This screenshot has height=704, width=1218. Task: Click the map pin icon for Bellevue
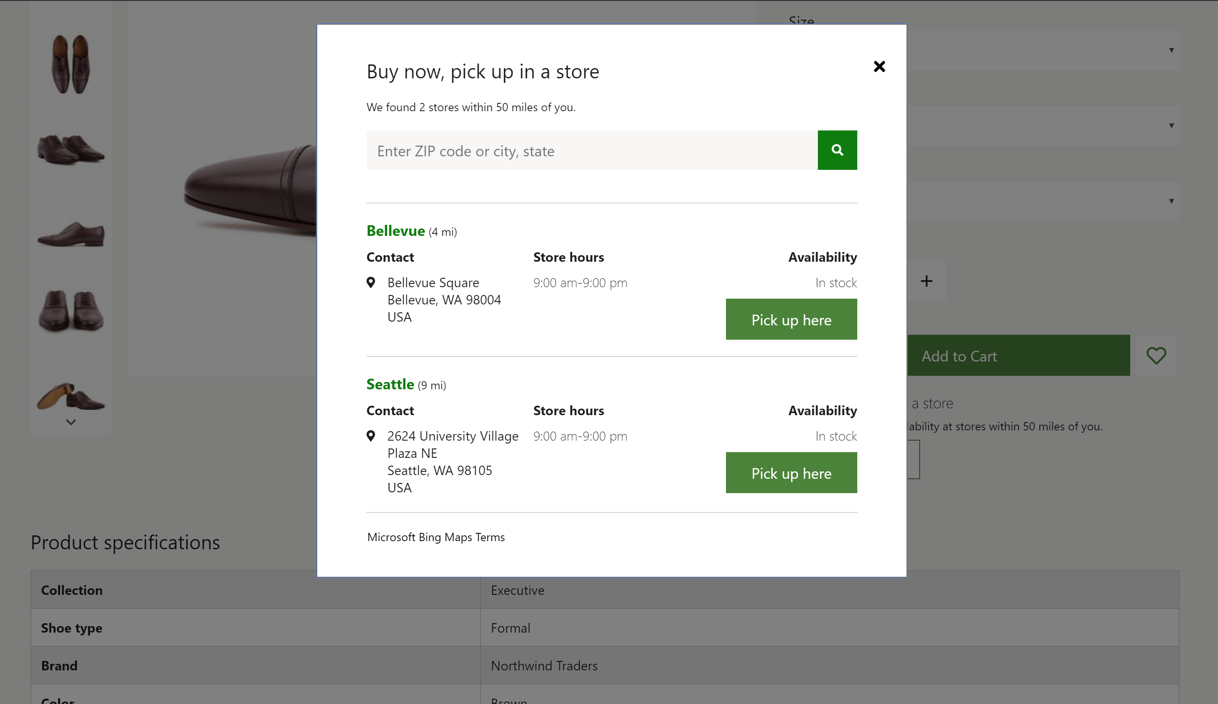point(371,281)
